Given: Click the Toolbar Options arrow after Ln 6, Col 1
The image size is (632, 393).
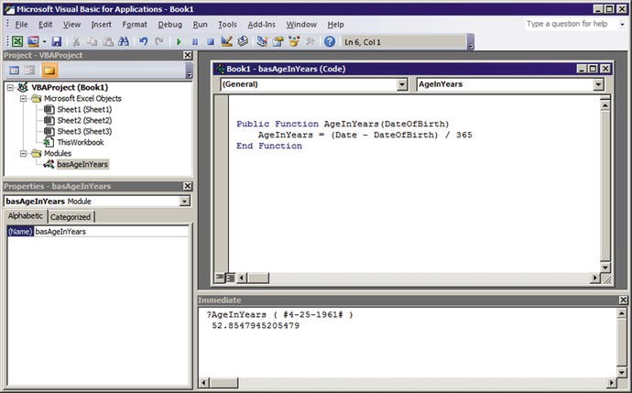Looking at the screenshot, I should click(471, 42).
